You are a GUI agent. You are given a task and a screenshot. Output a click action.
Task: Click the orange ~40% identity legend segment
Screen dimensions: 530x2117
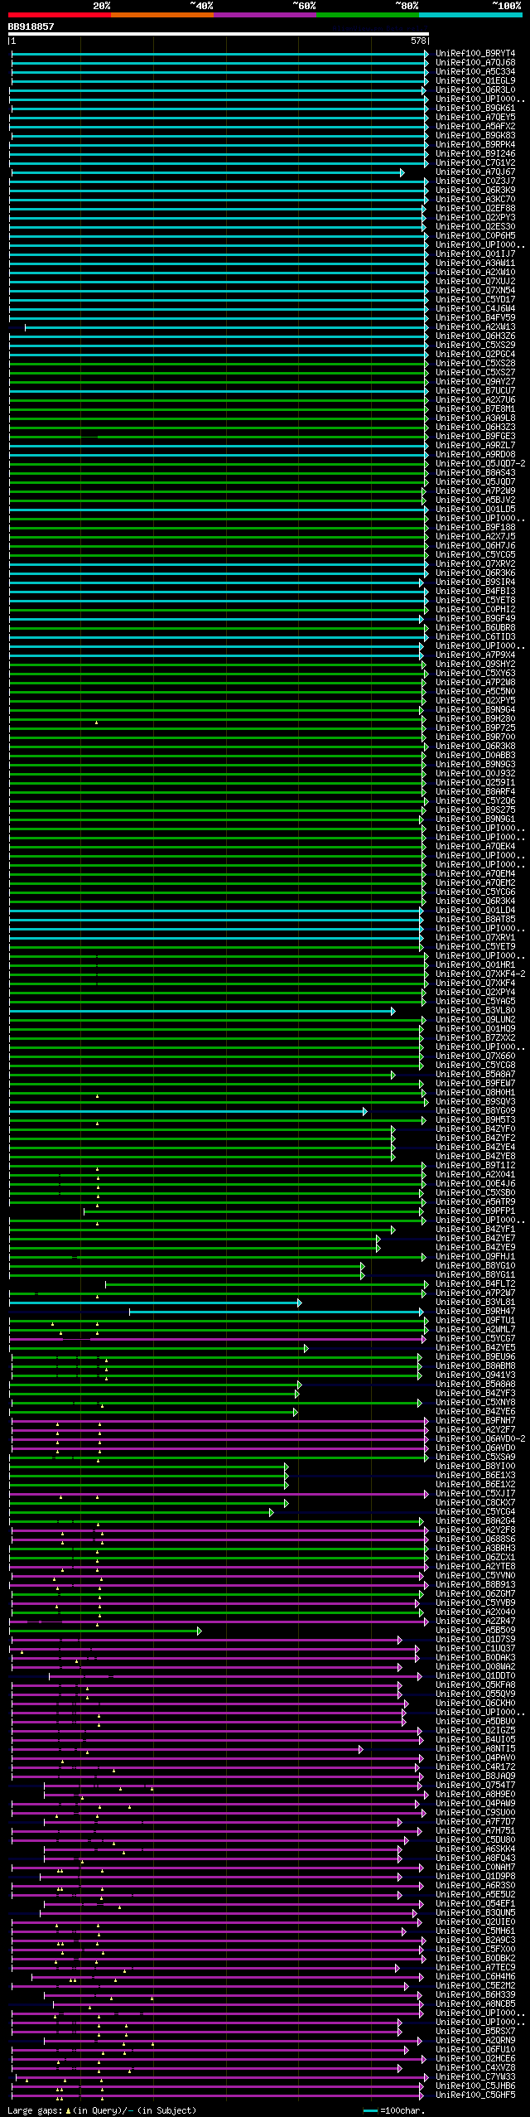[162, 15]
